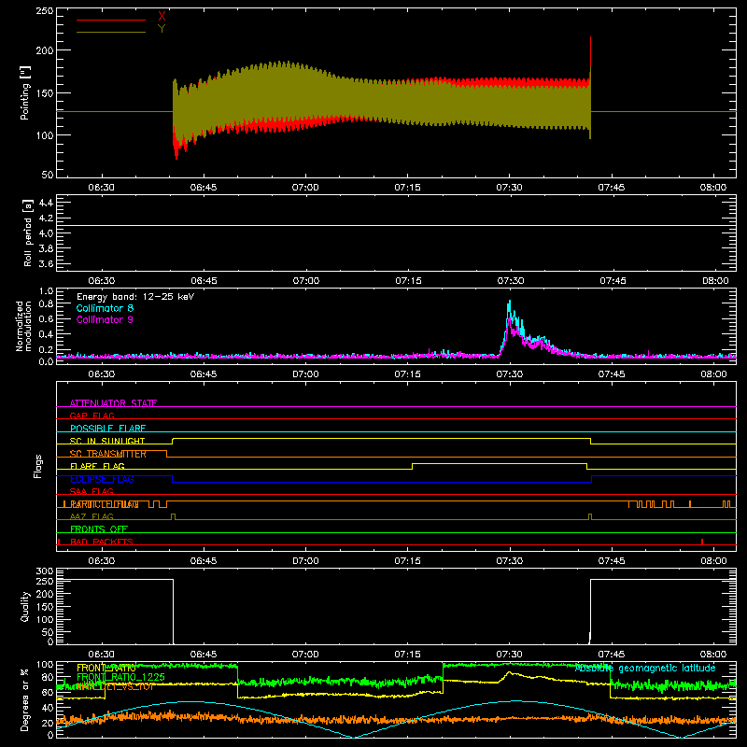The width and height of the screenshot is (747, 747).
Task: Click the 3.6 value on Roll period axis
Action: (x=46, y=264)
